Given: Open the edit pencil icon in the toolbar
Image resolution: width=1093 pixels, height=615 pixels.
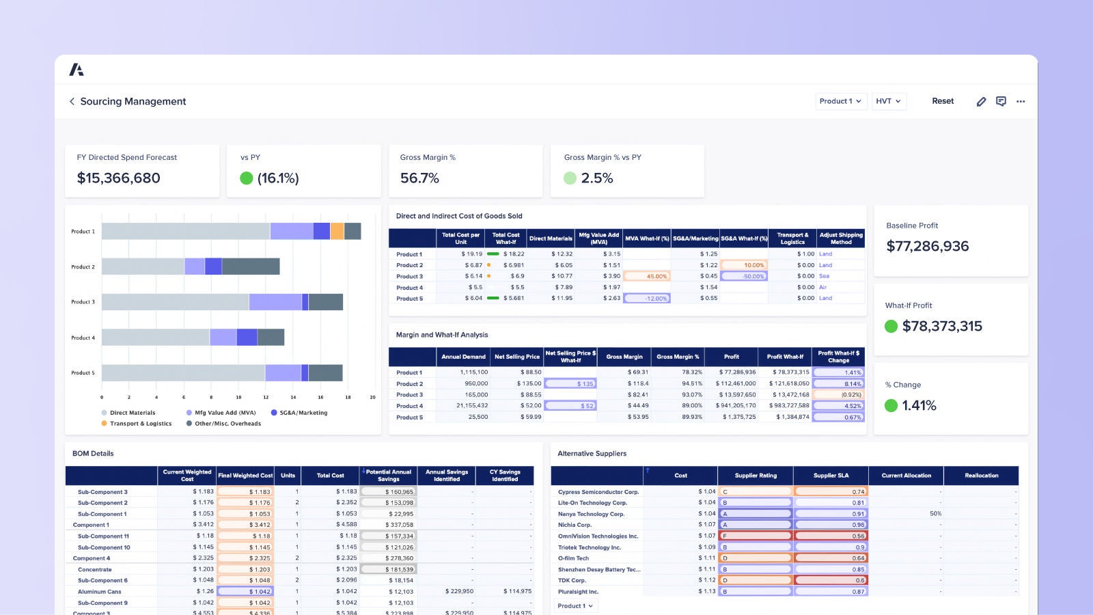Looking at the screenshot, I should pyautogui.click(x=981, y=101).
